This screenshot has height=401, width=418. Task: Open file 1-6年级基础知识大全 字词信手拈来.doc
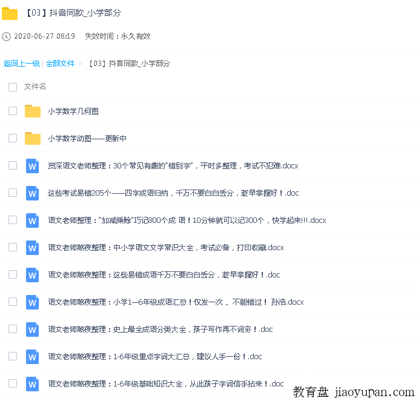coord(166,384)
